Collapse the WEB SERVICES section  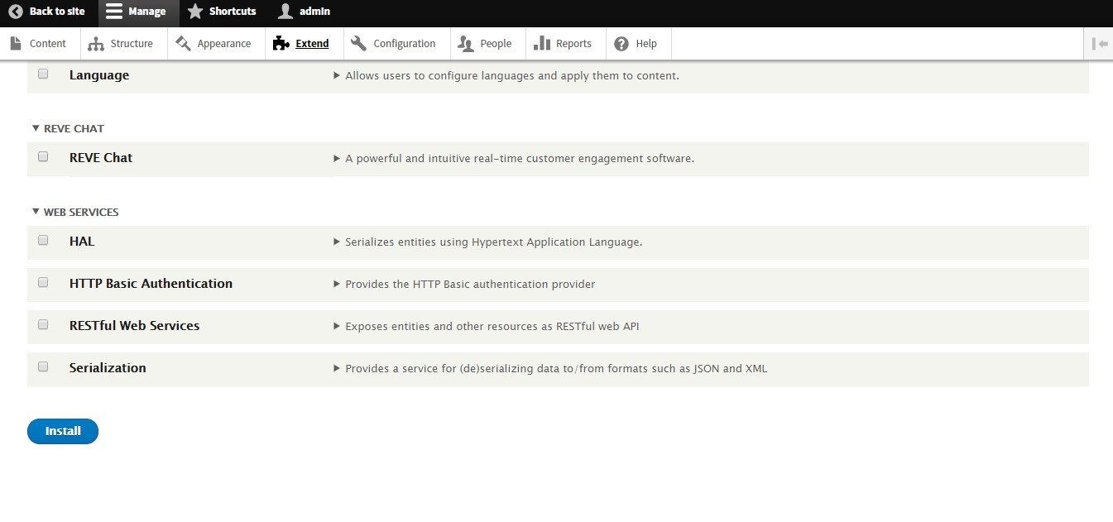pos(36,212)
